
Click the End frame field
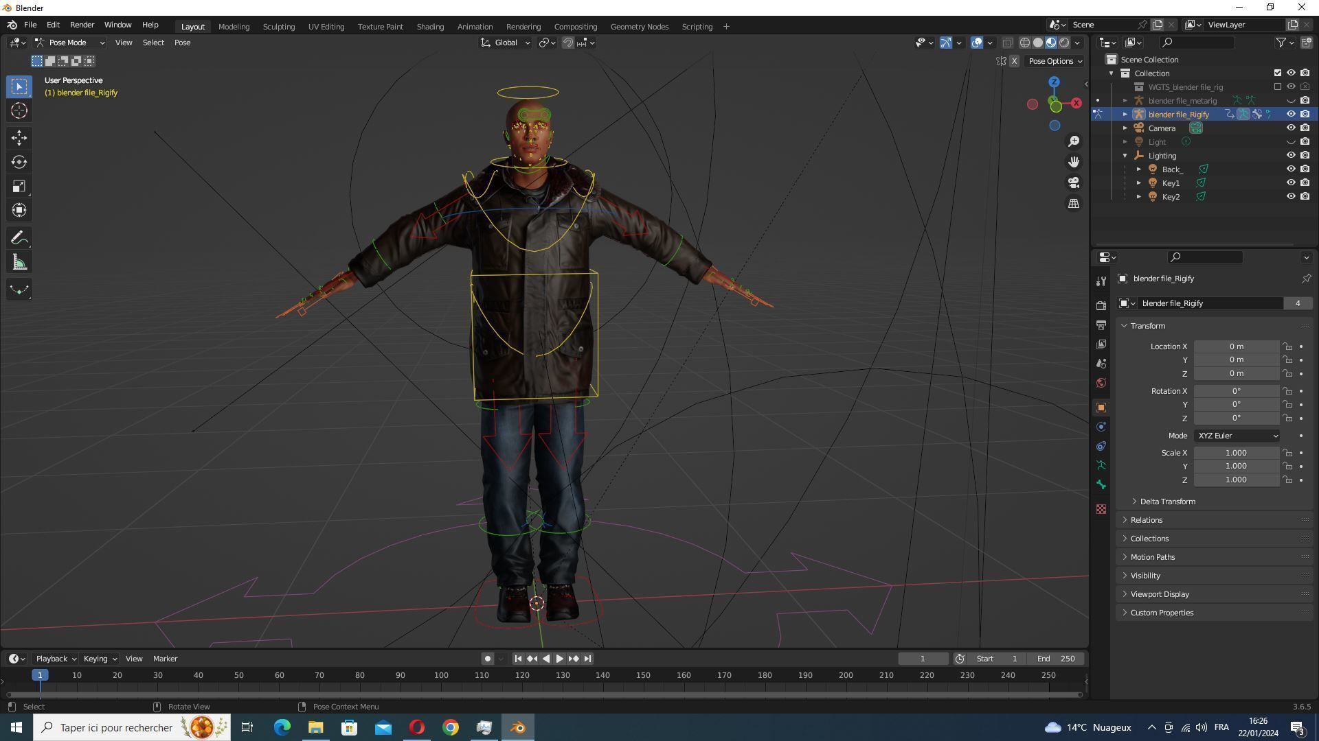(x=1057, y=659)
